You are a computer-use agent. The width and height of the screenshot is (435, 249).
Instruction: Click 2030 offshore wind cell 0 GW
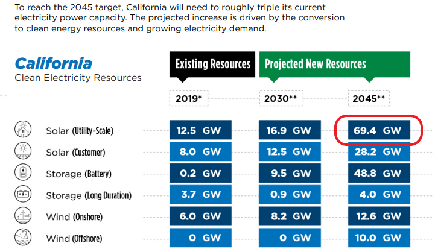coord(290,238)
